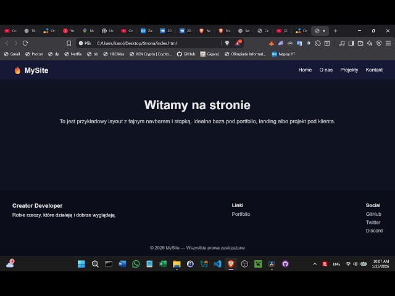Click the browser forward arrow
The image size is (395, 296).
coord(16,43)
